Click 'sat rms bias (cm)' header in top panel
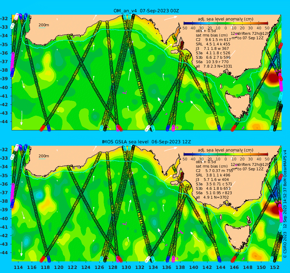290x273 pixels. pos(212,35)
